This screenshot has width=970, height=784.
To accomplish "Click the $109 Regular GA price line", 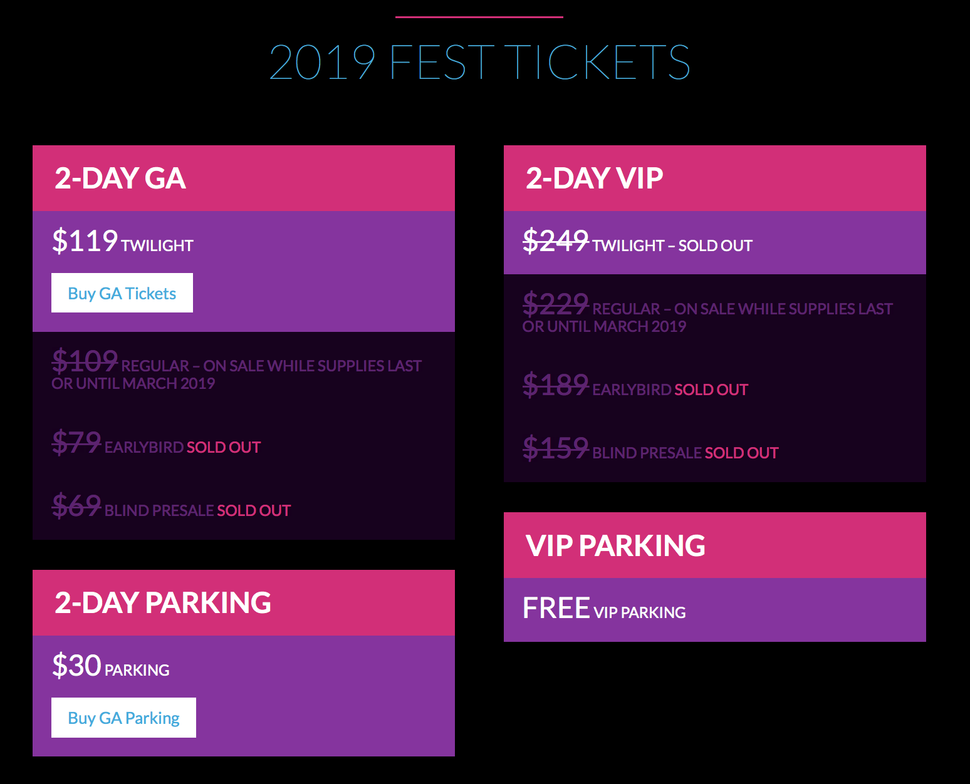I will (237, 369).
